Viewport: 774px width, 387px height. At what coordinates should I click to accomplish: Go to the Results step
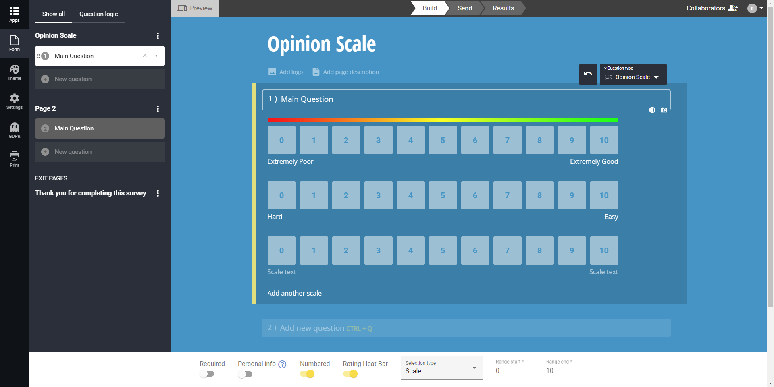(x=503, y=8)
